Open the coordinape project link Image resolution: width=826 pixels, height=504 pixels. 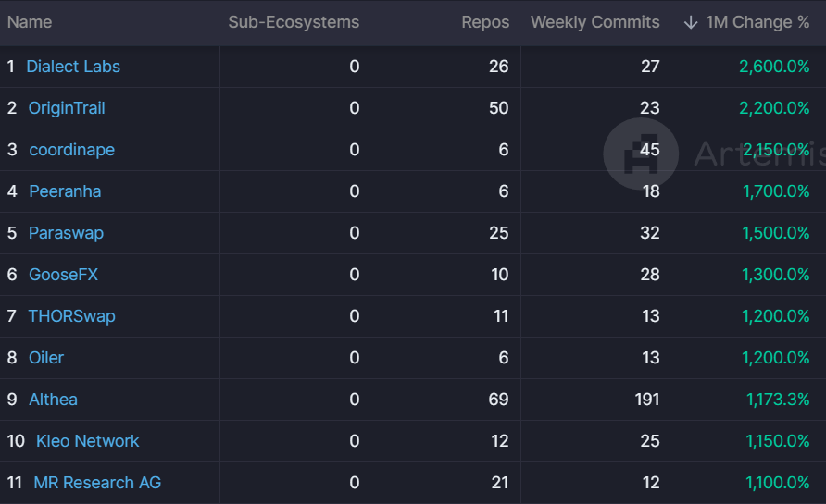coord(71,150)
